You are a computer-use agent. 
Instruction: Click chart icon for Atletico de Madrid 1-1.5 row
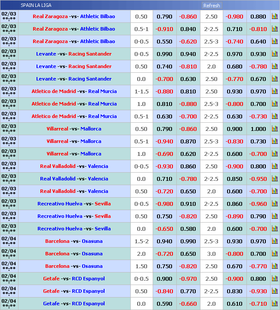point(274,91)
